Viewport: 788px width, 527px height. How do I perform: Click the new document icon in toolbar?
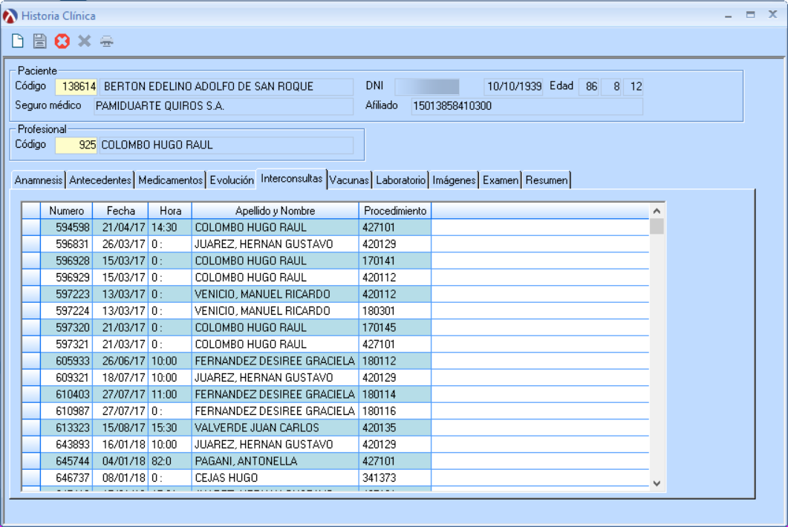point(18,42)
